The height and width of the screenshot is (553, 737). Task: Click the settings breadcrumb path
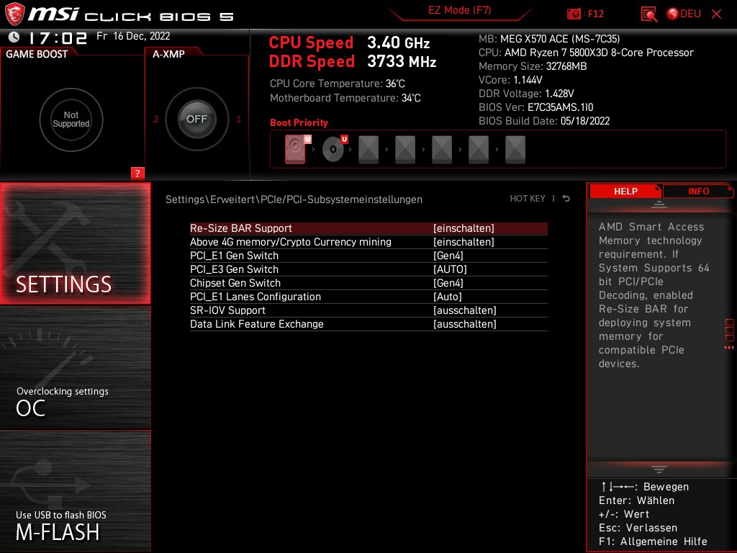(294, 199)
